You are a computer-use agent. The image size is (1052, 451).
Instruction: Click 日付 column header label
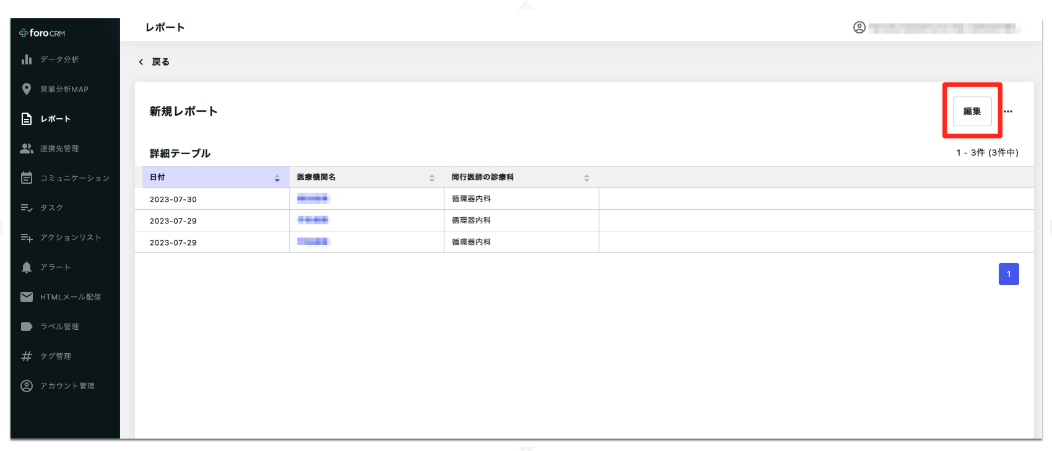click(x=157, y=177)
